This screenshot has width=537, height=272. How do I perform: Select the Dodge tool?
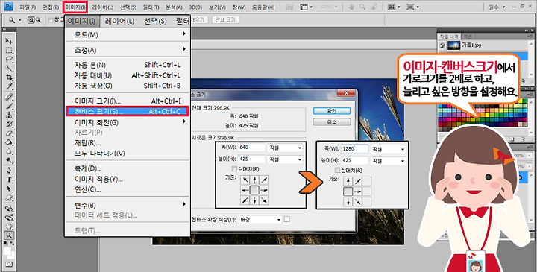[x=9, y=161]
